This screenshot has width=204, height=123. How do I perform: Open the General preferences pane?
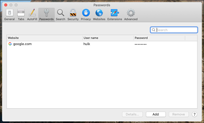click(9, 15)
